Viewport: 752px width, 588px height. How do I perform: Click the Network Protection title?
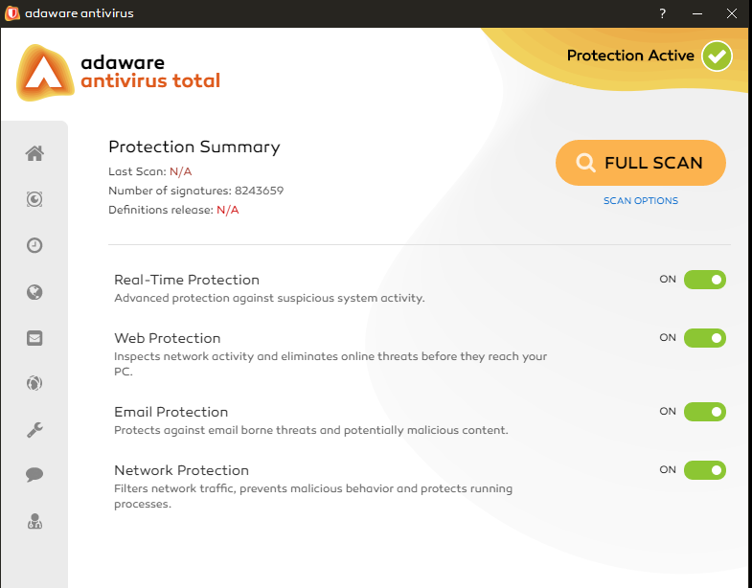[181, 470]
